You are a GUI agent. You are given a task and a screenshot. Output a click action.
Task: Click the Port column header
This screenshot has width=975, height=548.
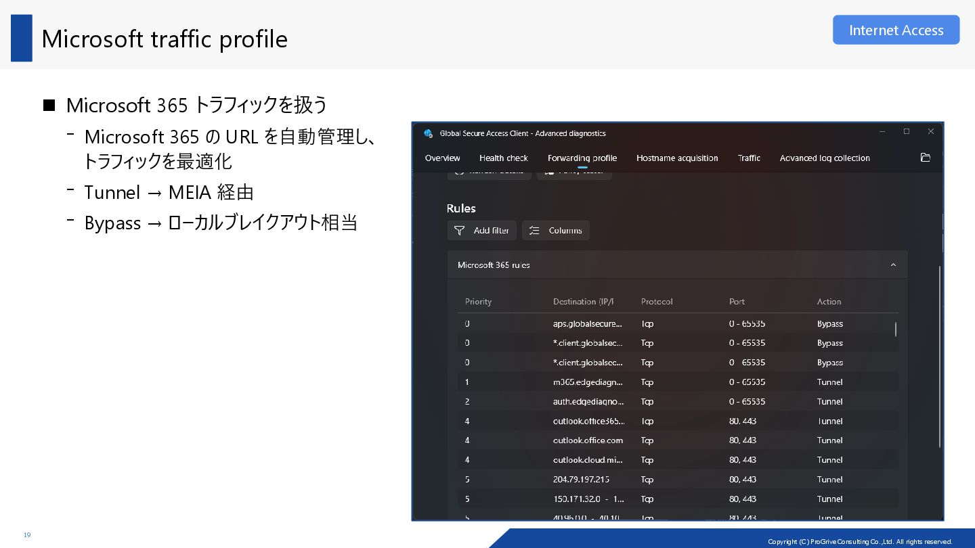click(737, 302)
